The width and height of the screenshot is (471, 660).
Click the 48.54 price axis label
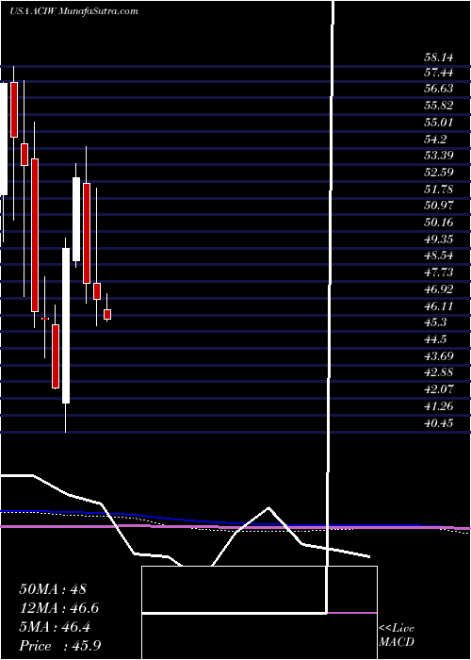pos(439,256)
